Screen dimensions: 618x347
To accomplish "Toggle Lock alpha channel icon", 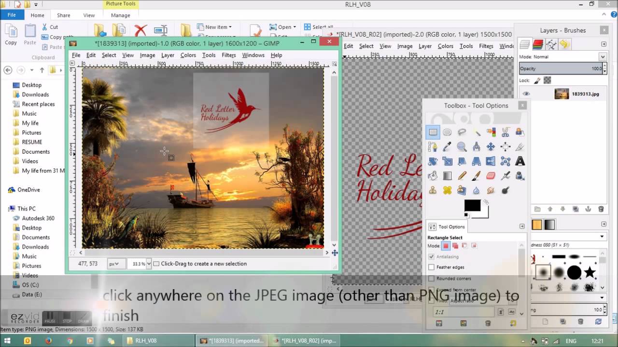I will 547,80.
